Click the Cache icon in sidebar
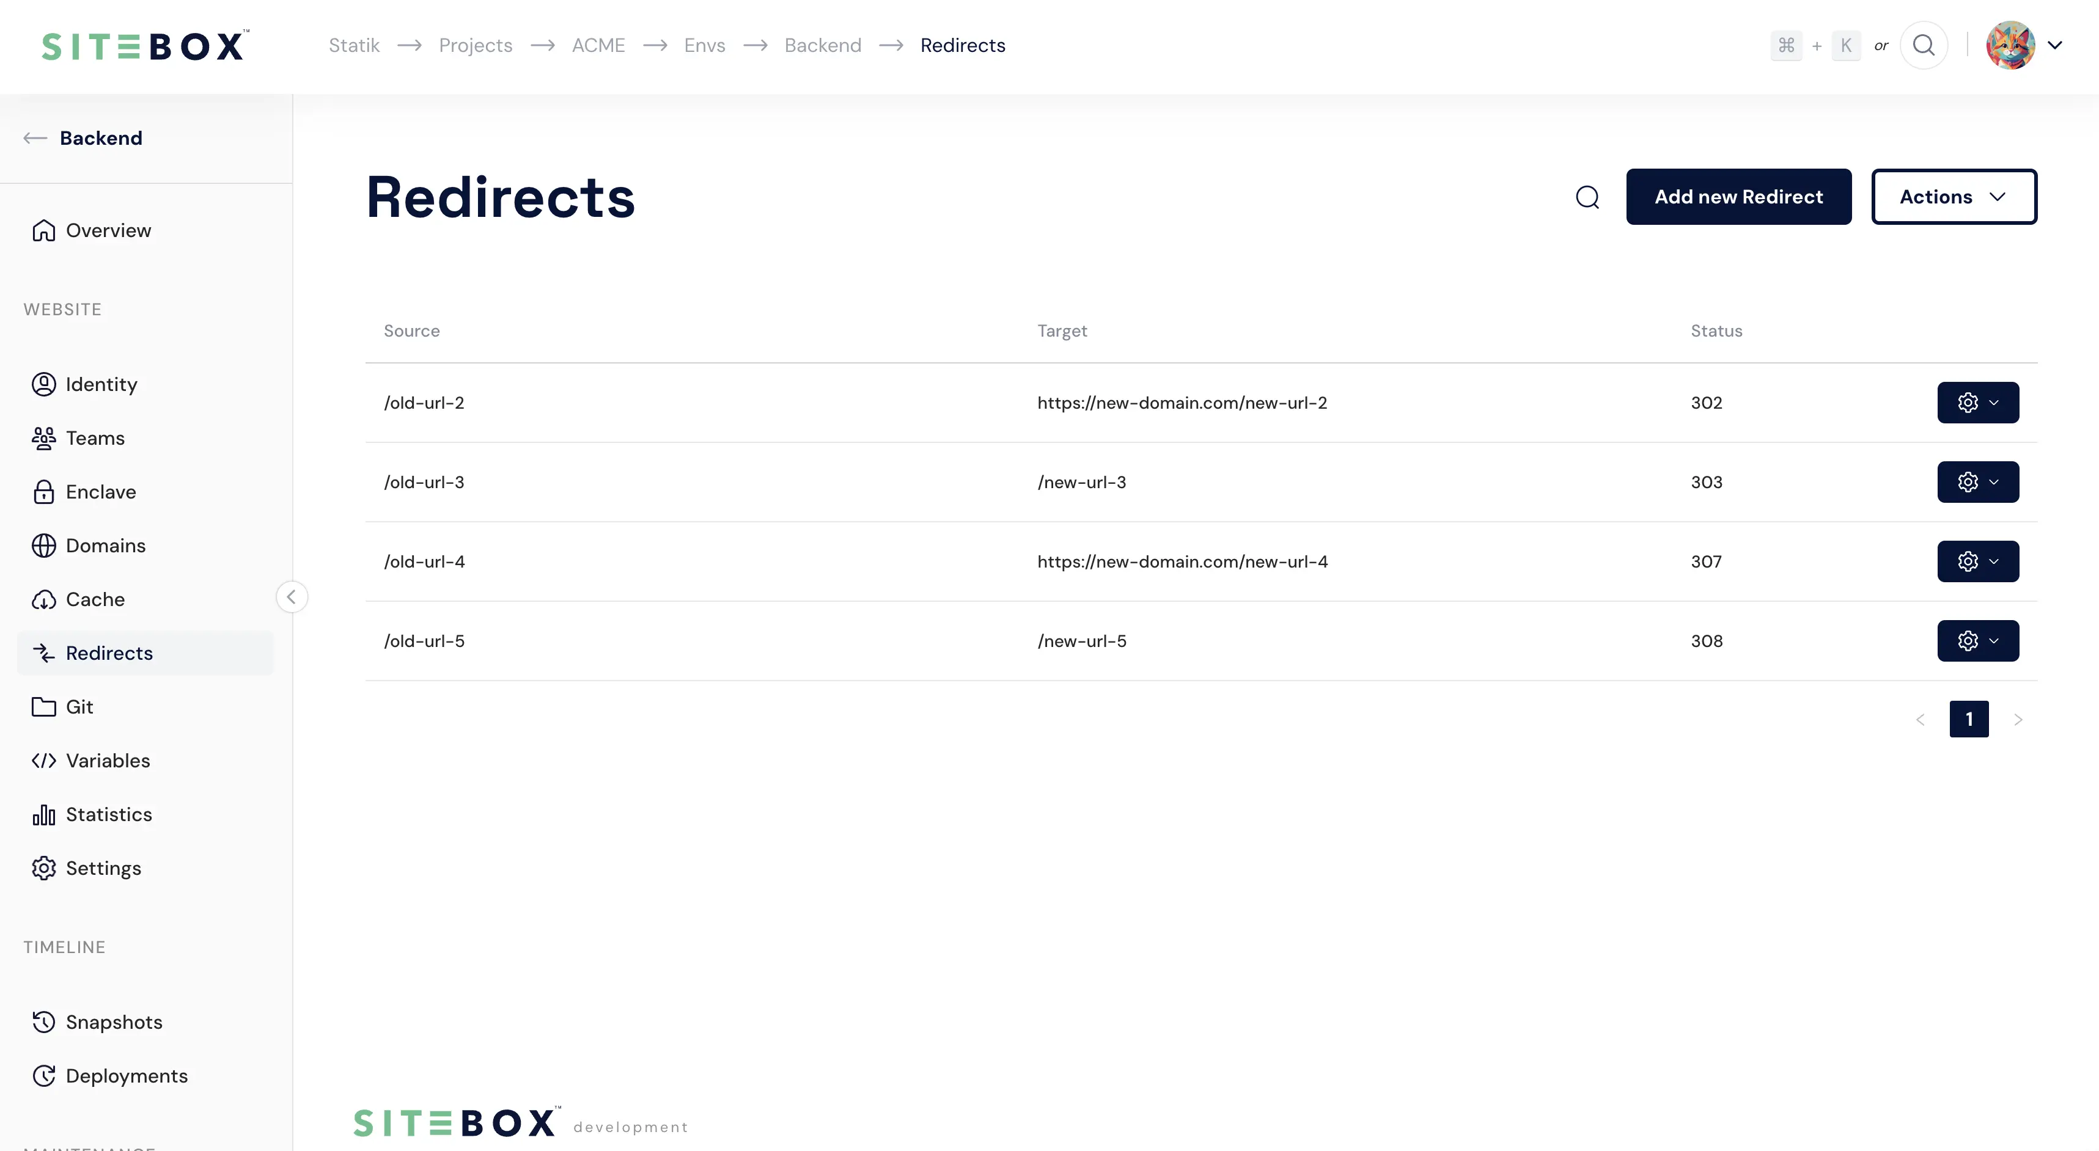 [44, 598]
